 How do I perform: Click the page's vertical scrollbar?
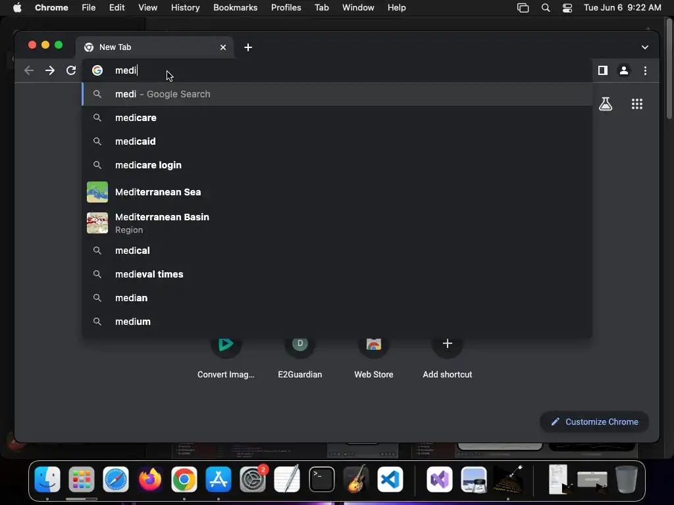point(669,68)
